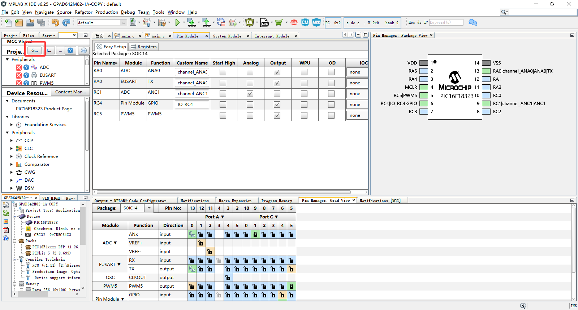
Task: Open PIC16F18323 Product Page link
Action: 44,109
